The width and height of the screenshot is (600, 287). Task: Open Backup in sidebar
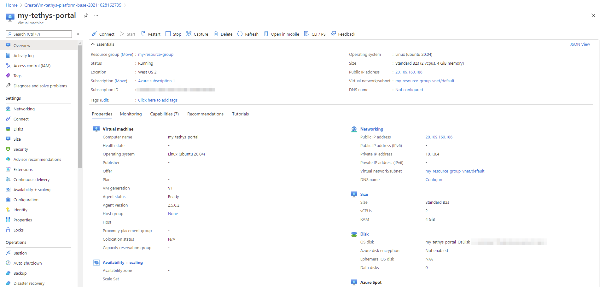(x=20, y=273)
